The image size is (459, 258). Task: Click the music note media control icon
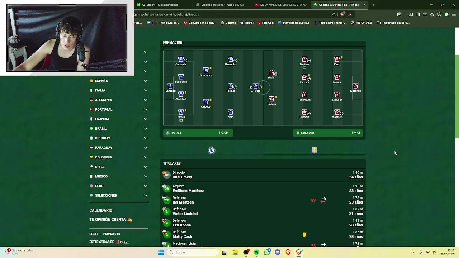411,14
